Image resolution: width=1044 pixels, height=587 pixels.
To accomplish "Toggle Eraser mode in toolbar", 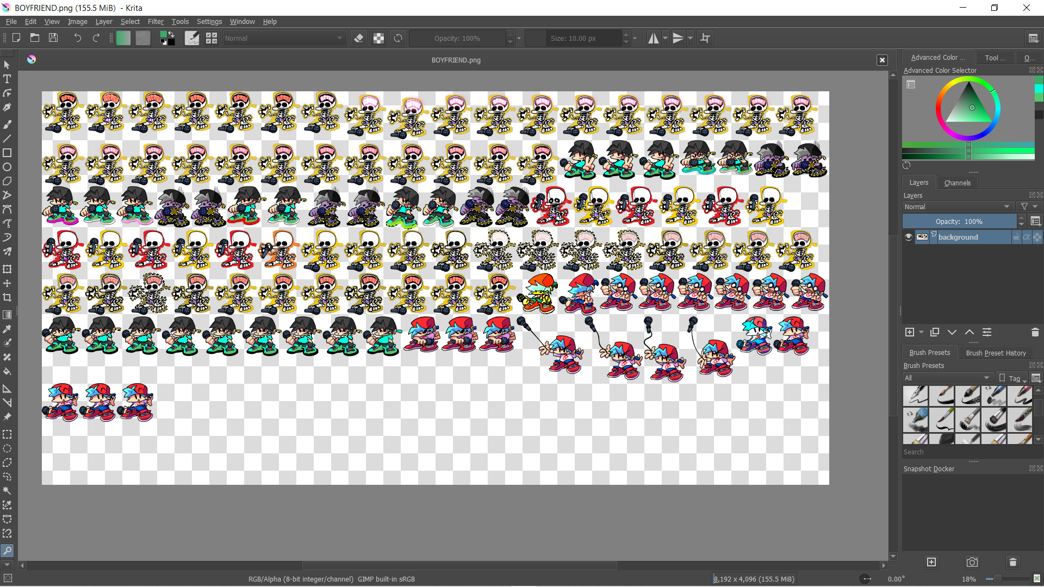I will 359,38.
